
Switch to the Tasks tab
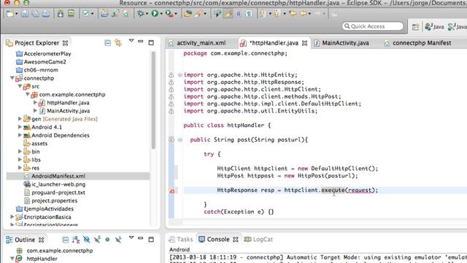180,239
